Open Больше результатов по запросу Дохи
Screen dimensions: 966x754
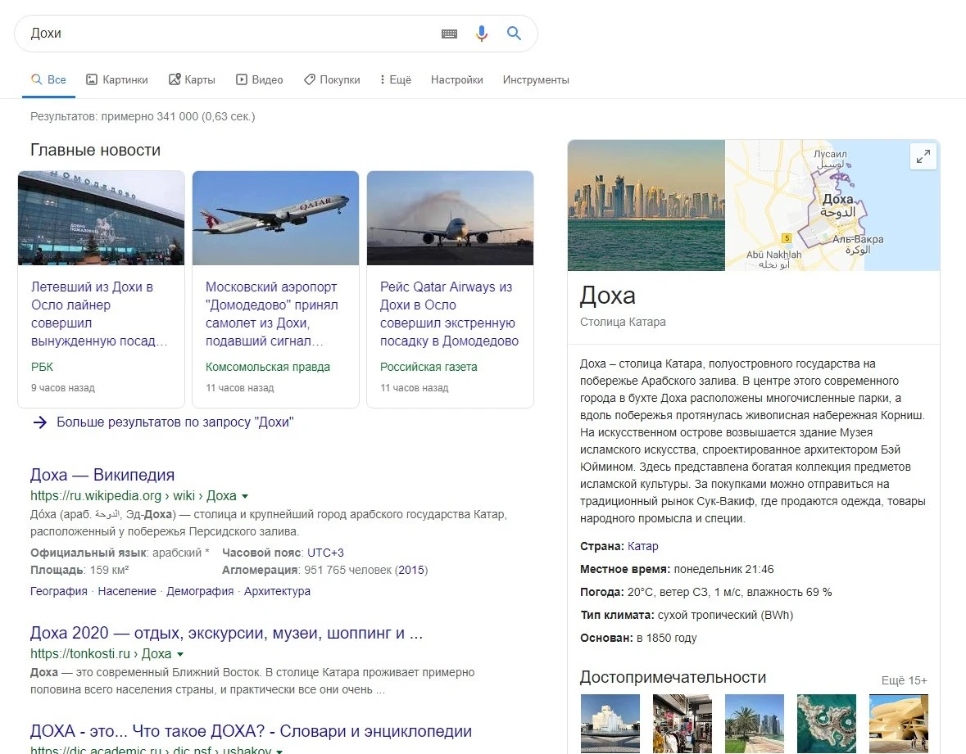(175, 422)
